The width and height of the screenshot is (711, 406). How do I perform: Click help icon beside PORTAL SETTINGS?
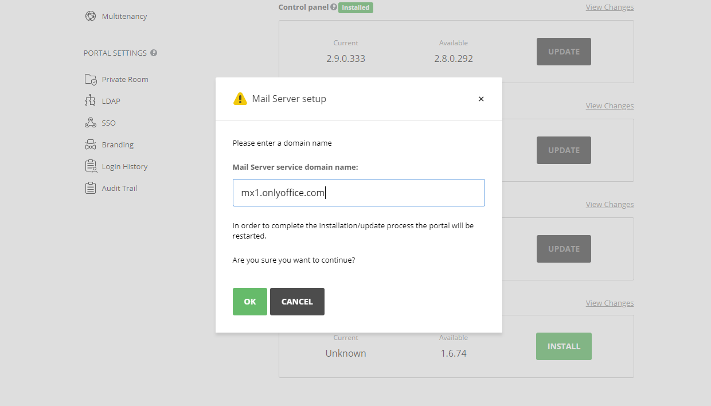click(x=154, y=53)
